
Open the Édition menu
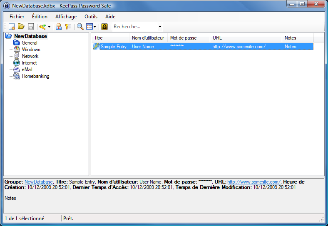(x=40, y=17)
